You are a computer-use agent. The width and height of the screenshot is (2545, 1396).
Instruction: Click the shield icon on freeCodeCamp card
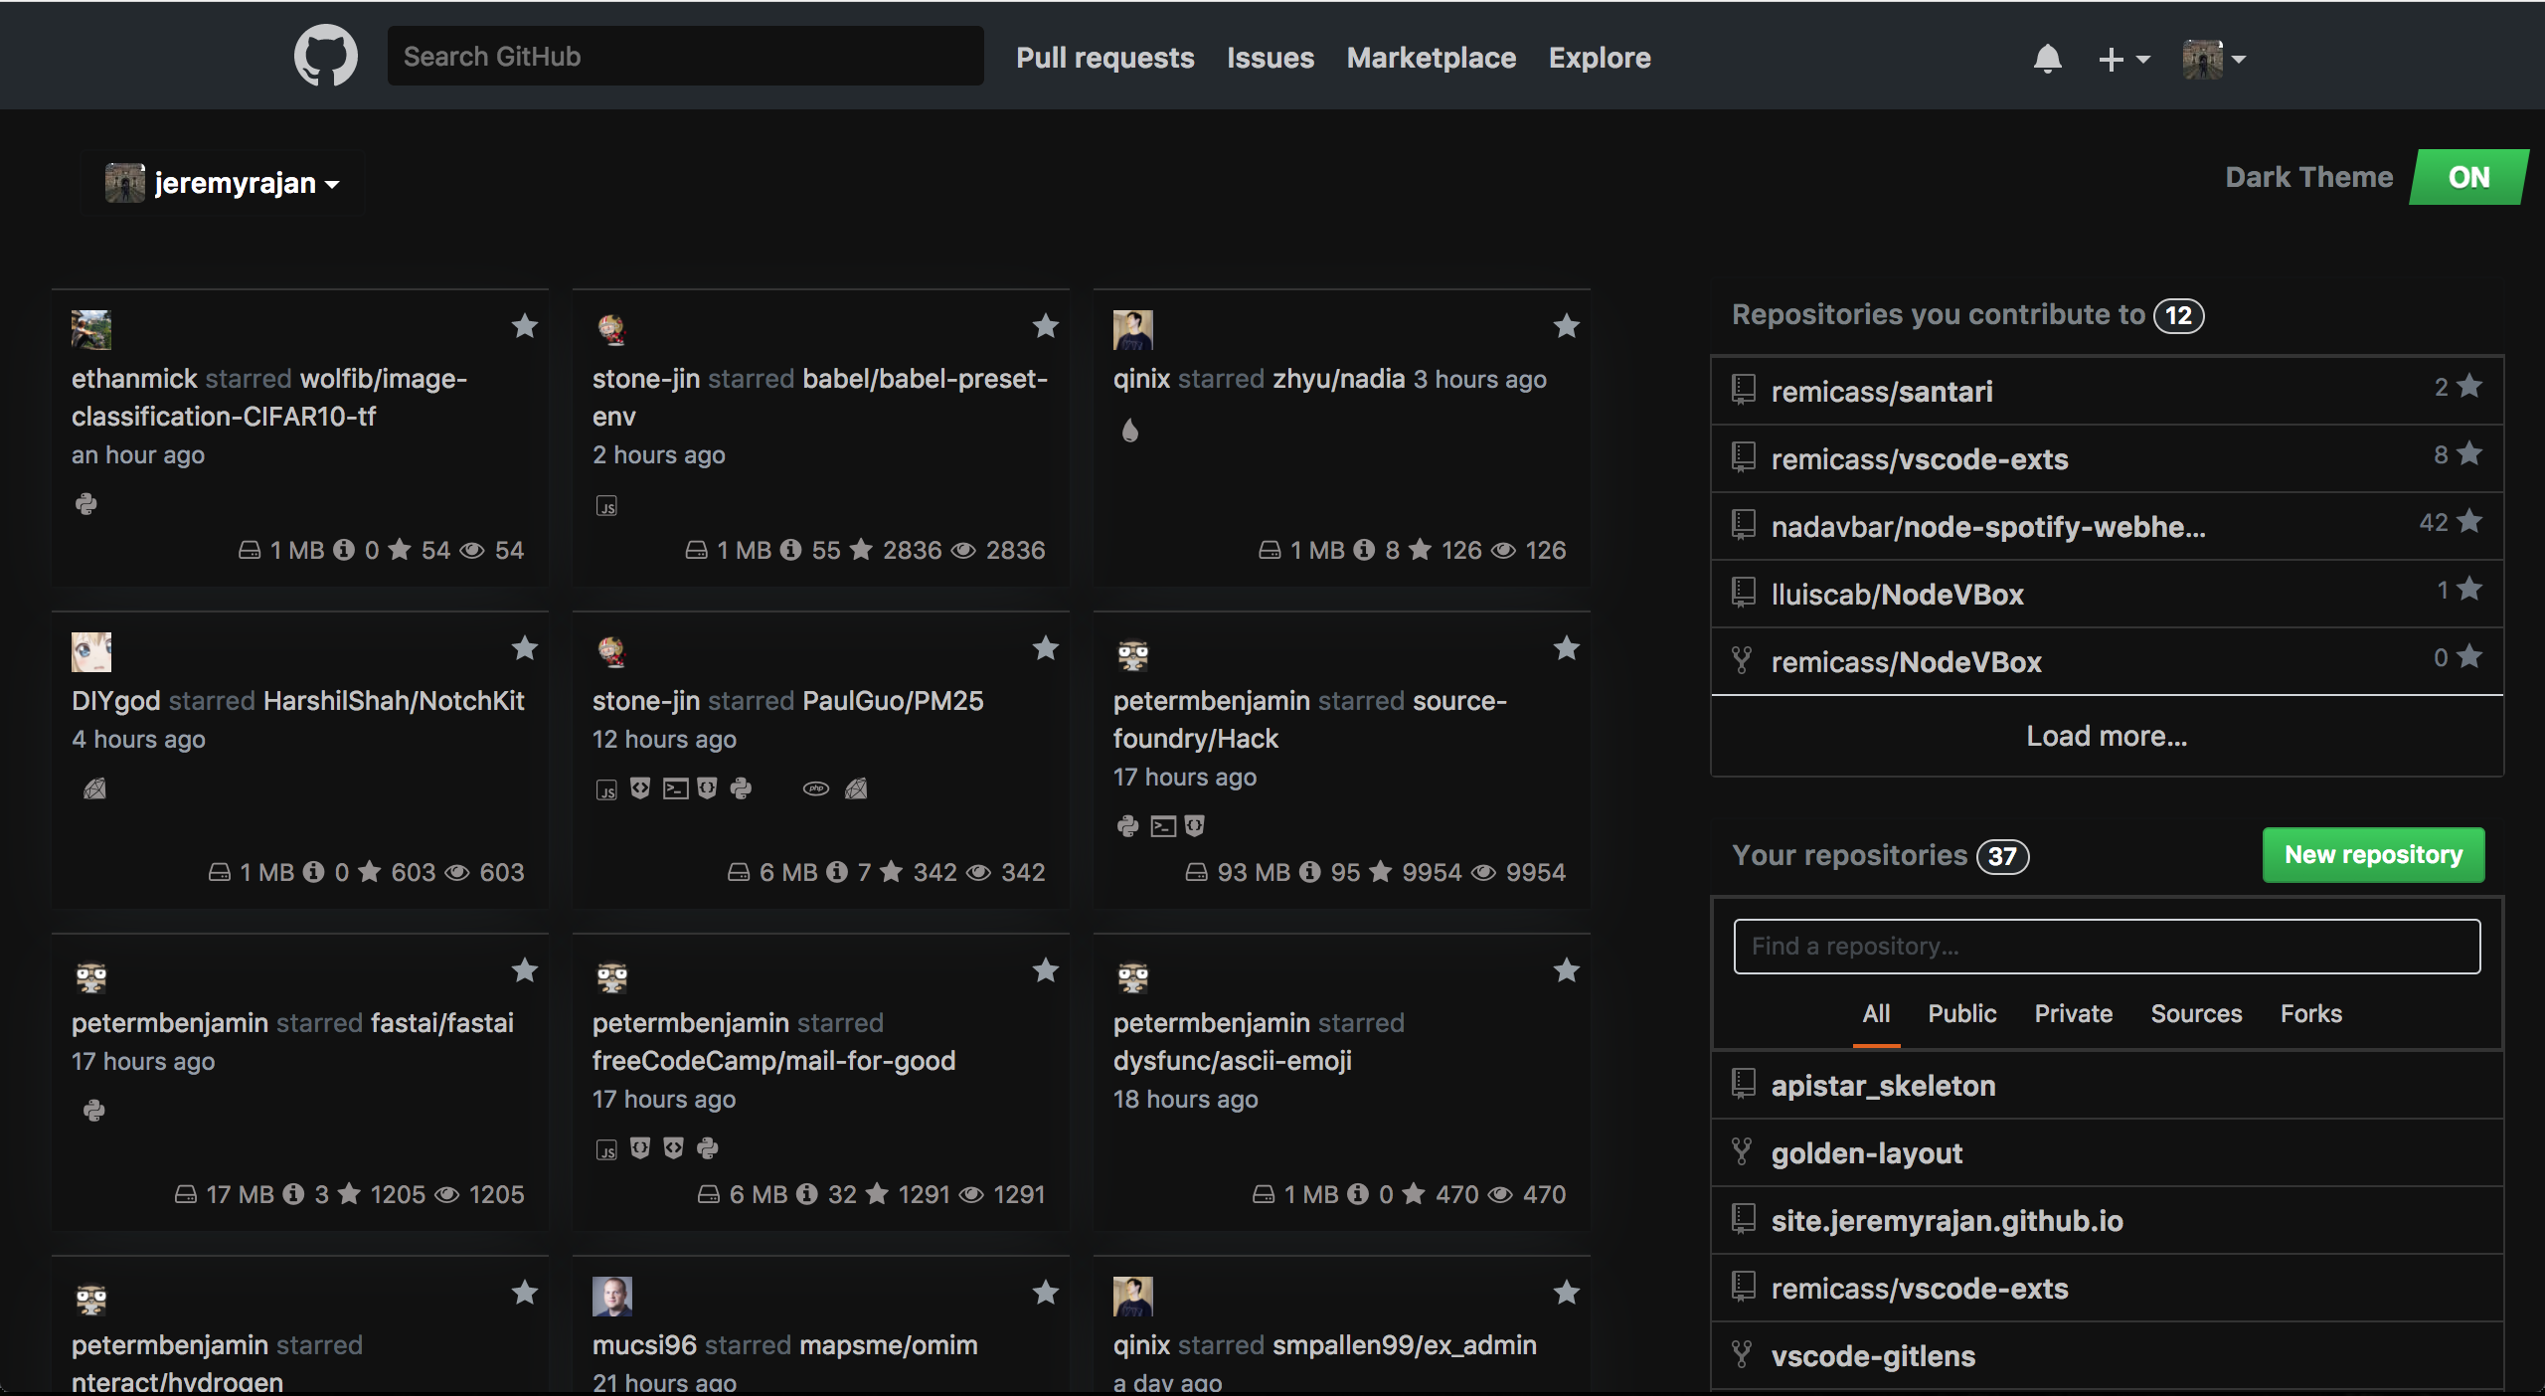641,1149
